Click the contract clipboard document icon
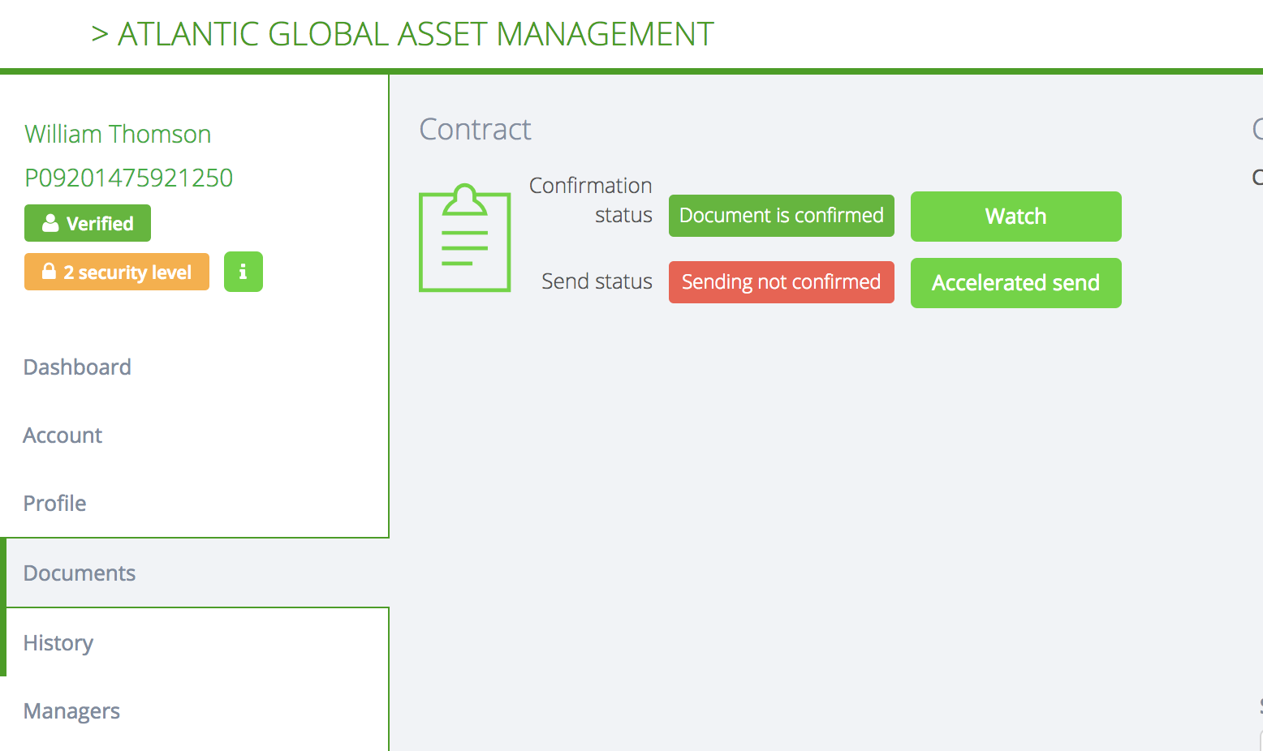 pyautogui.click(x=464, y=238)
